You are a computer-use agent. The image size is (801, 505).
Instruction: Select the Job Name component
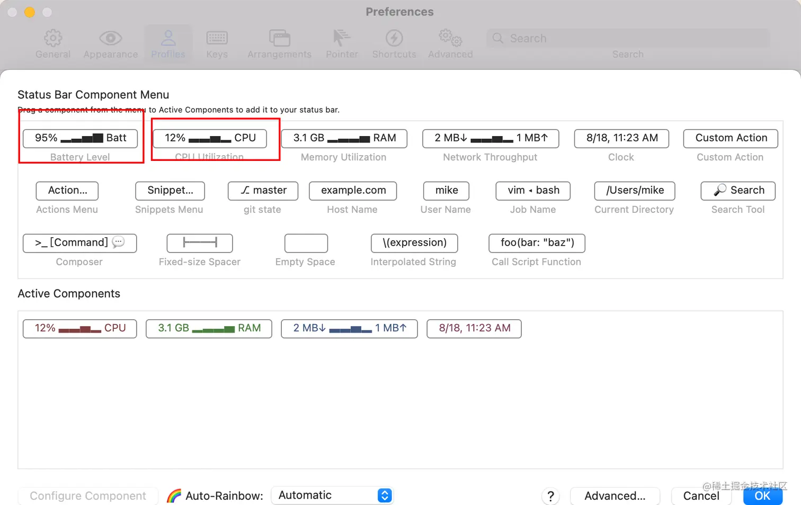tap(533, 191)
